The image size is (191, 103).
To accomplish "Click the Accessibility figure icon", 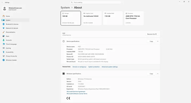I will coord(3,52).
